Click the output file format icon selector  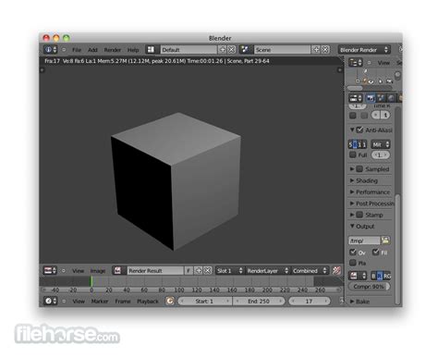[x=358, y=276]
